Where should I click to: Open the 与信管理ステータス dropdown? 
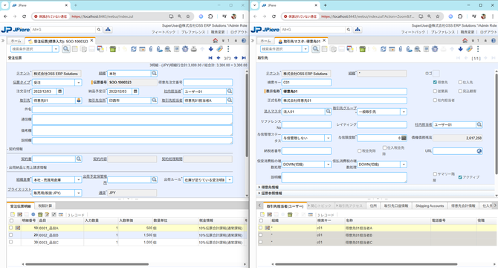click(x=328, y=138)
